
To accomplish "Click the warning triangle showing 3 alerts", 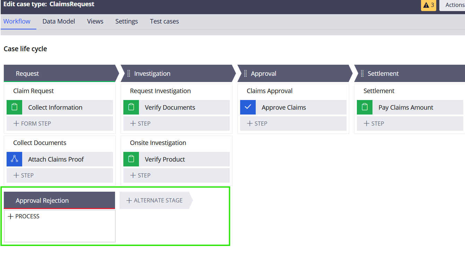I will point(428,5).
